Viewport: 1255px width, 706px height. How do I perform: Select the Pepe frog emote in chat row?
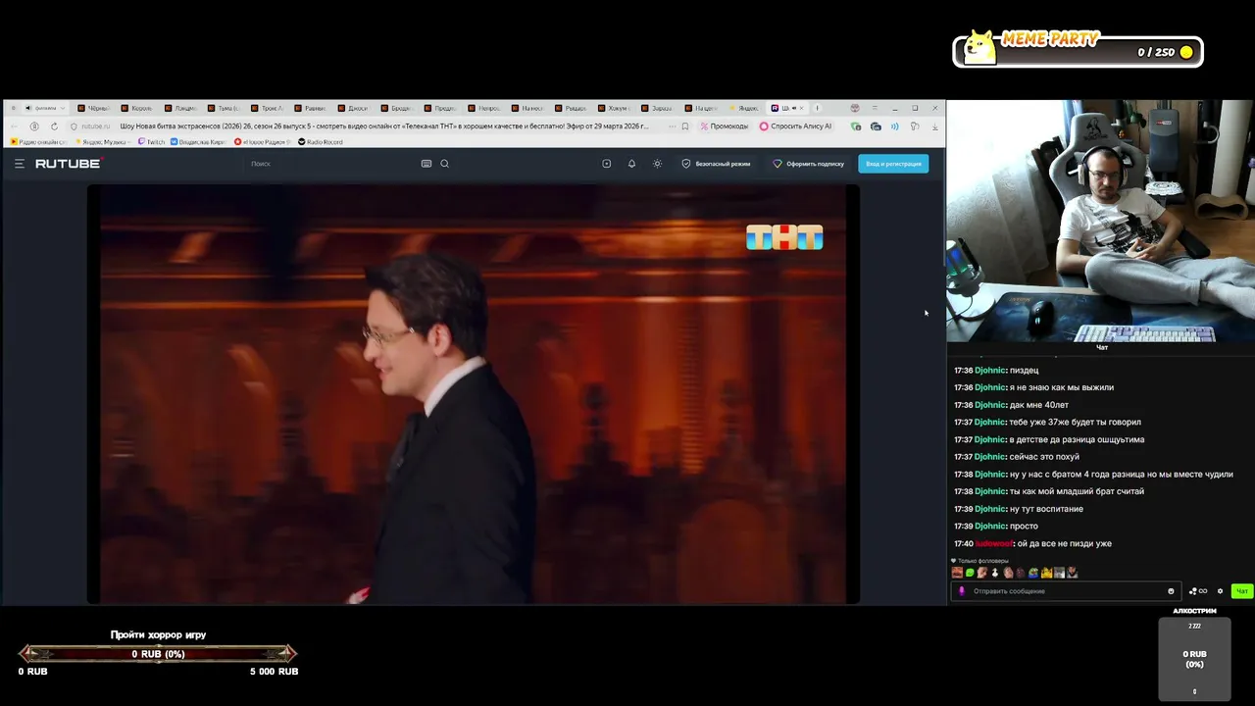(1033, 573)
